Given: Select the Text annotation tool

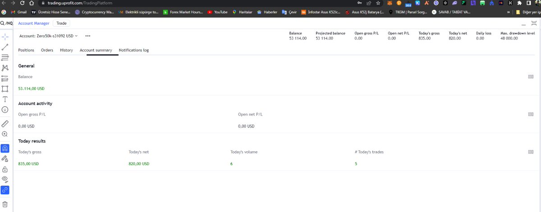Looking at the screenshot, I should point(5,99).
